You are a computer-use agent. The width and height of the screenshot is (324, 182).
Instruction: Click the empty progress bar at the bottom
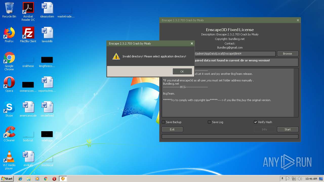click(230, 136)
